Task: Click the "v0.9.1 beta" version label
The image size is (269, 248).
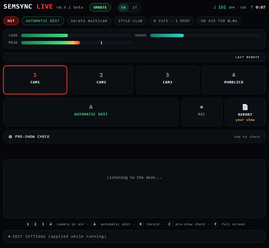Action: 70,7
